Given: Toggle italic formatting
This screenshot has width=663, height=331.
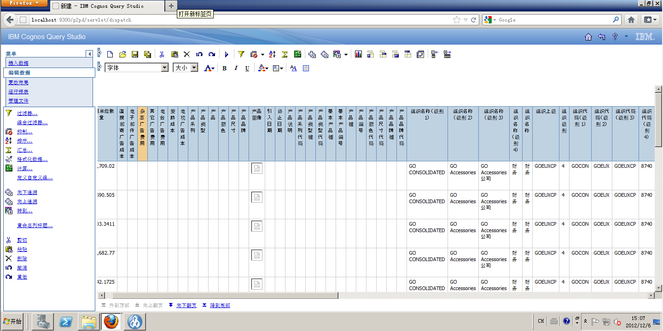Looking at the screenshot, I should pos(236,68).
